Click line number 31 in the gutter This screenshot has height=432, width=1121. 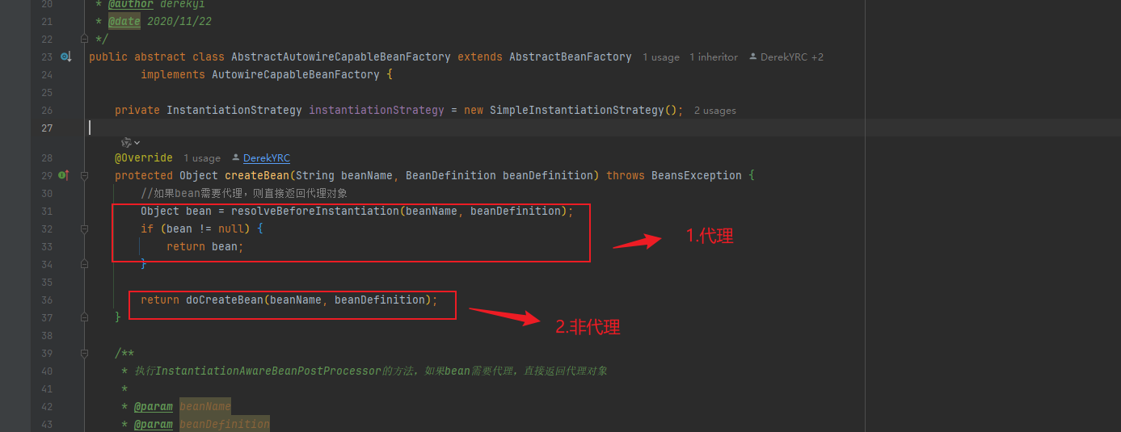point(46,211)
